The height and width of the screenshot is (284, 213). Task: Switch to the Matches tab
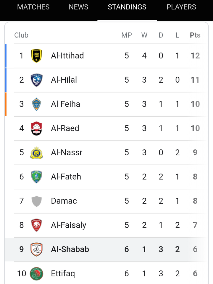33,7
